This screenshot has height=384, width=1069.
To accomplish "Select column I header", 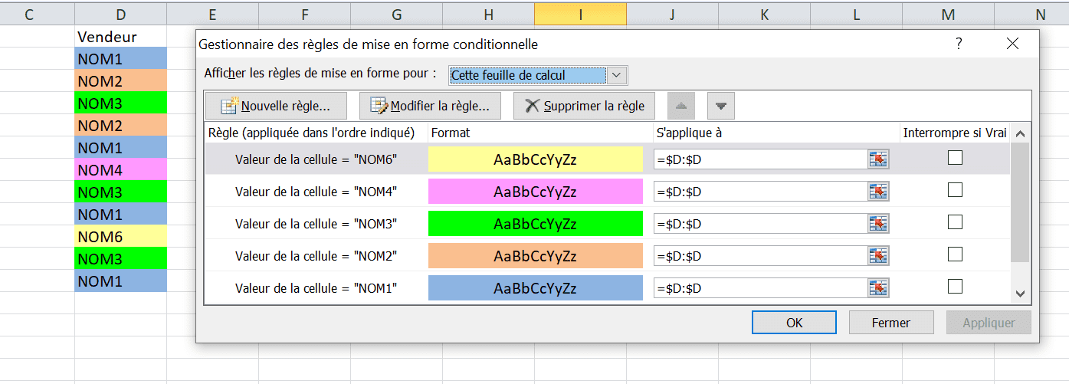I will point(580,14).
